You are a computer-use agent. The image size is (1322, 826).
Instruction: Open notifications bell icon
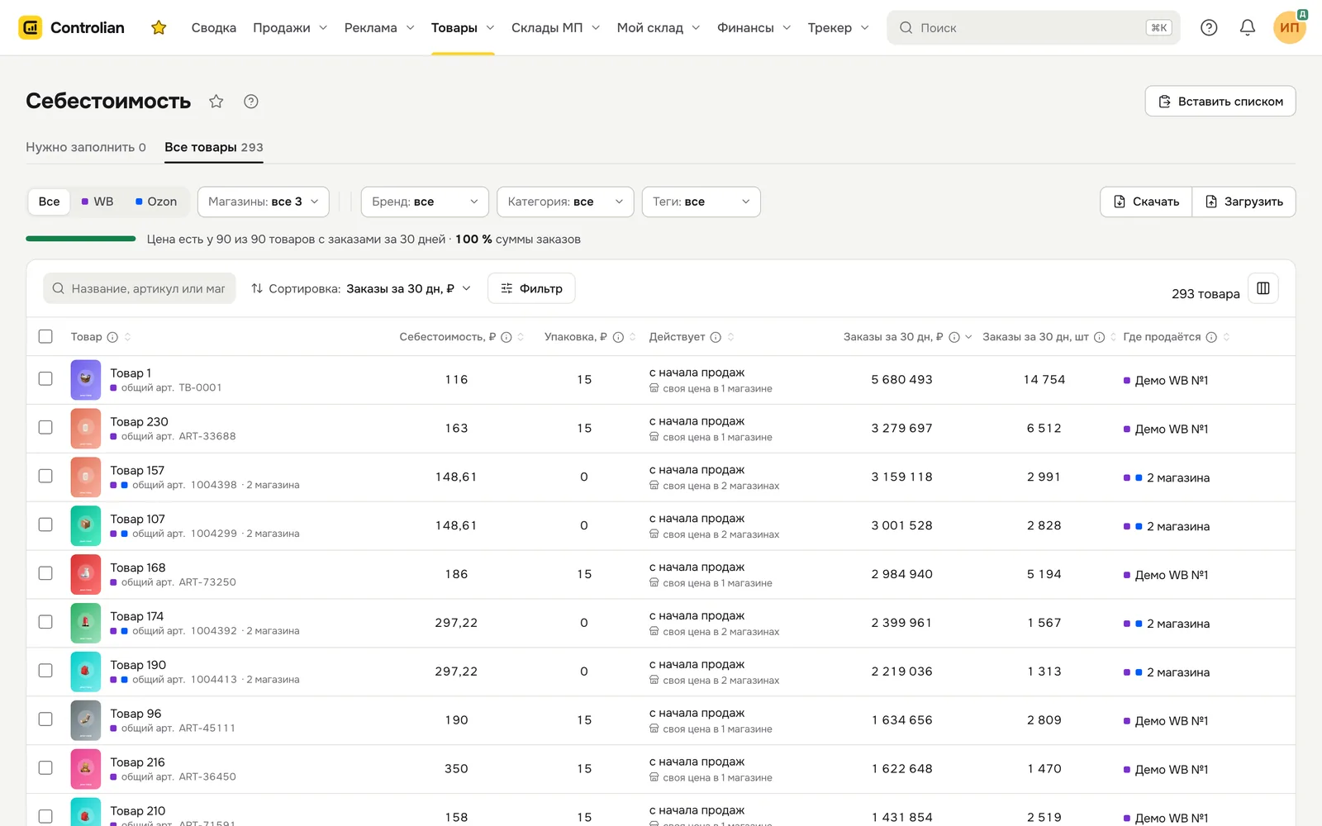1248,27
